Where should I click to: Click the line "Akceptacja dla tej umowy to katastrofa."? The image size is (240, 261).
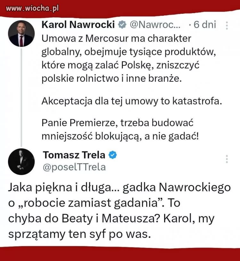132,101
